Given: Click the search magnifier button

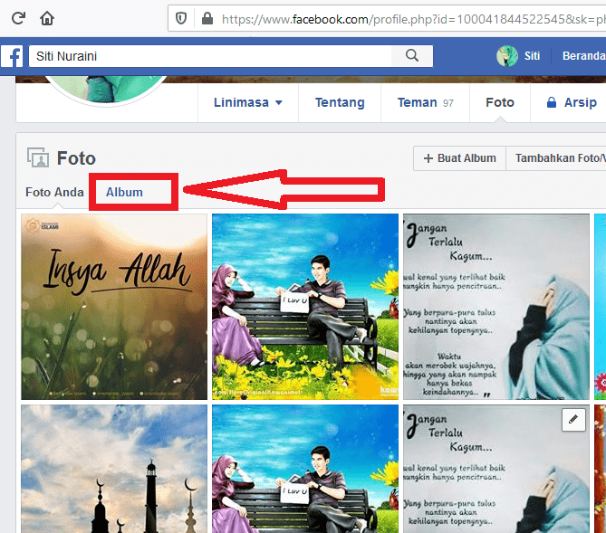Looking at the screenshot, I should tap(412, 55).
